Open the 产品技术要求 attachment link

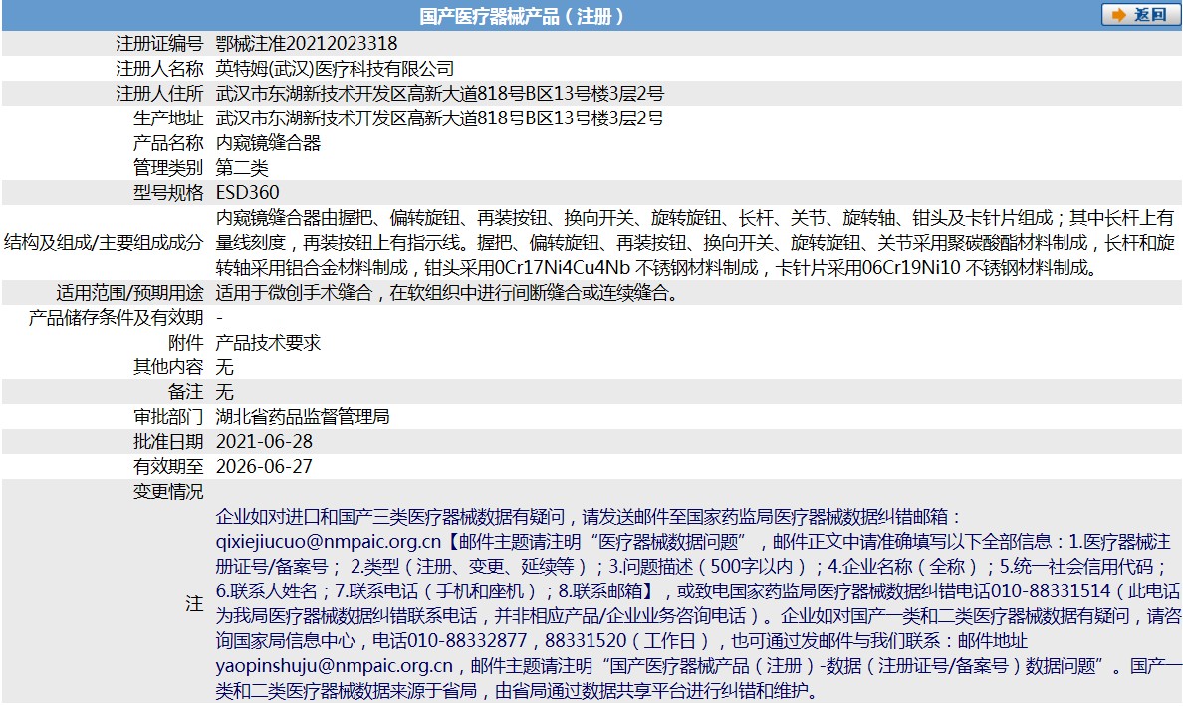(268, 343)
